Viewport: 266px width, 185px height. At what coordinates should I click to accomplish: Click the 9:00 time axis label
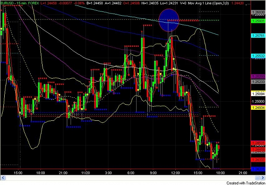pos(153,173)
